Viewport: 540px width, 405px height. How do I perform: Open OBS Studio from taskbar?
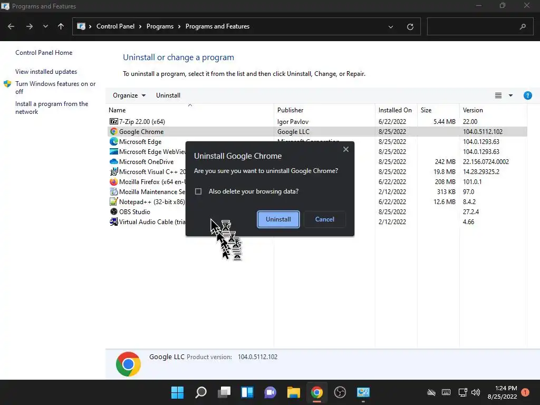click(340, 392)
